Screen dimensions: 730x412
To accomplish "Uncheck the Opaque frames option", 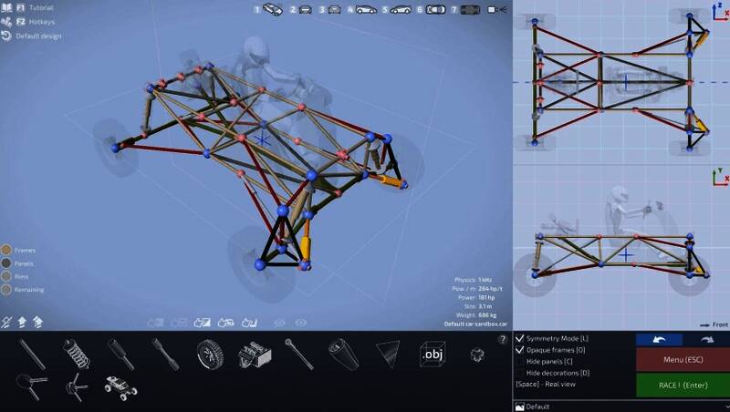I will 520,350.
